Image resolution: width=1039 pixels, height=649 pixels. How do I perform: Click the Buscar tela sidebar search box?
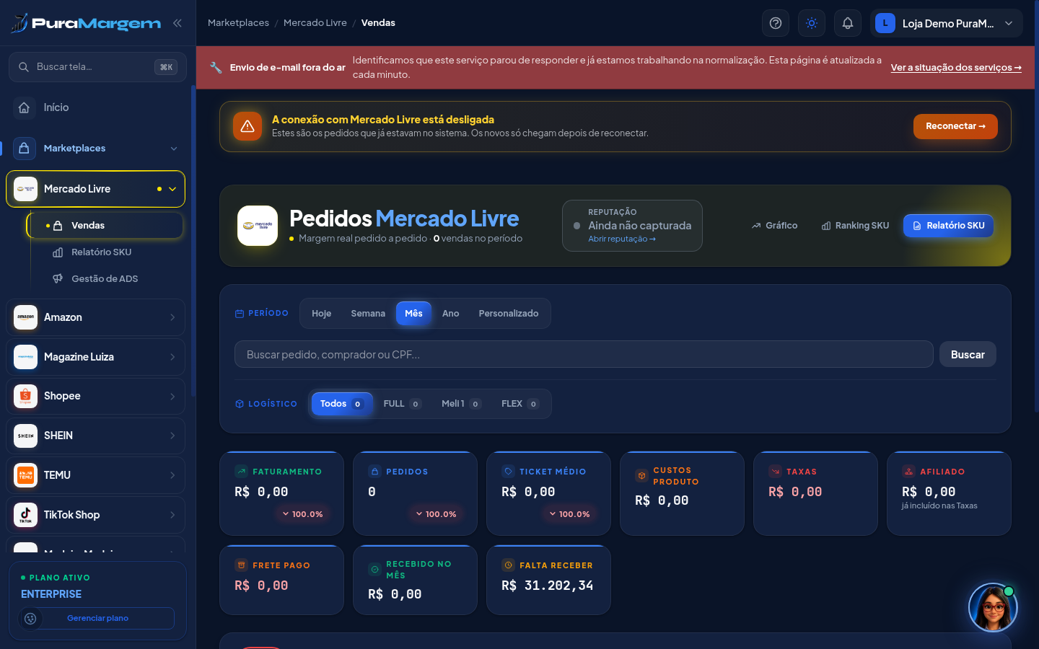pyautogui.click(x=97, y=67)
